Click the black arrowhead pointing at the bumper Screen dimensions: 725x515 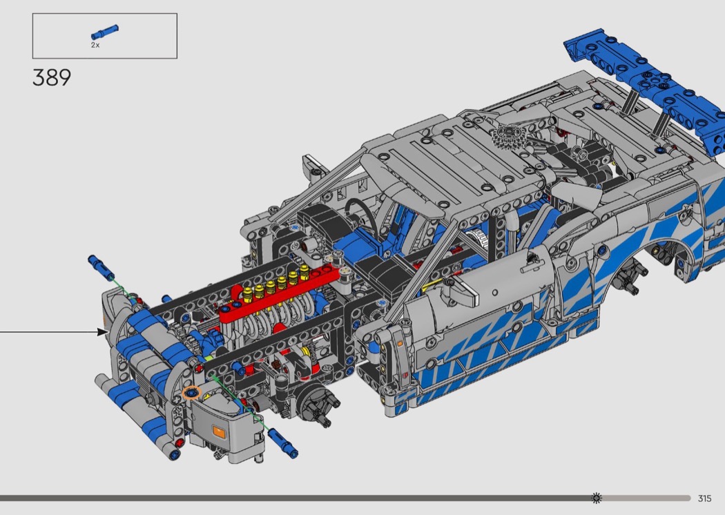(x=104, y=332)
